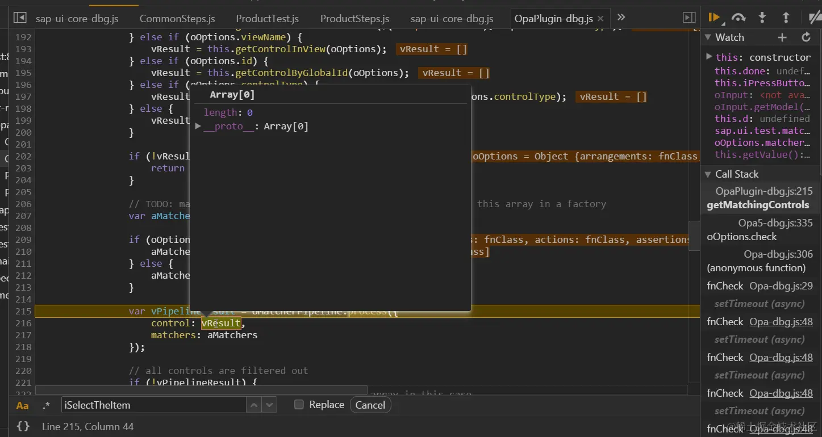
Task: Select the (anonymous function) stack frame
Action: click(x=756, y=268)
